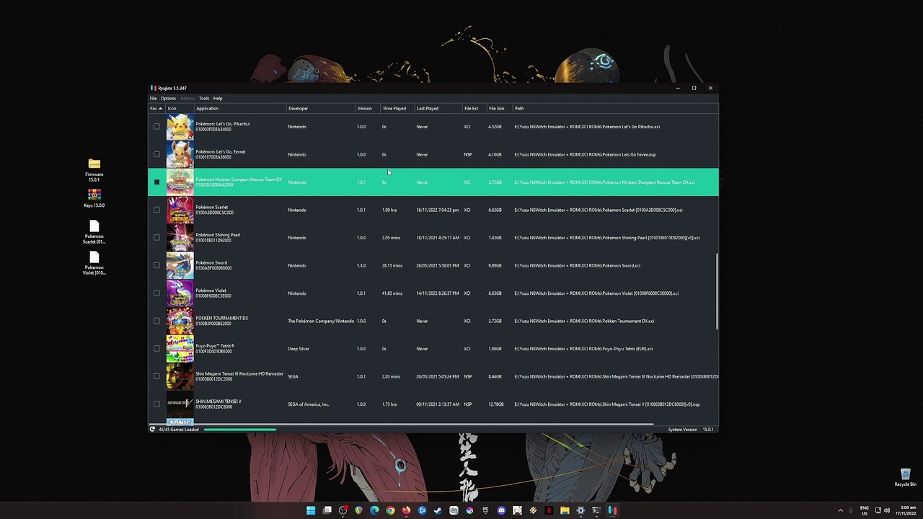This screenshot has width=923, height=519.
Task: Click '45/45 Games Loaded' status text
Action: [x=179, y=430]
